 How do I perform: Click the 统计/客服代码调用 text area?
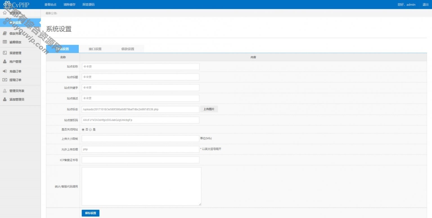[x=141, y=186]
